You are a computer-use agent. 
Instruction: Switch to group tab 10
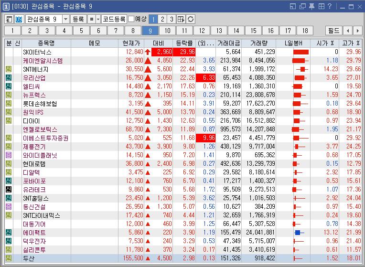tap(167, 31)
